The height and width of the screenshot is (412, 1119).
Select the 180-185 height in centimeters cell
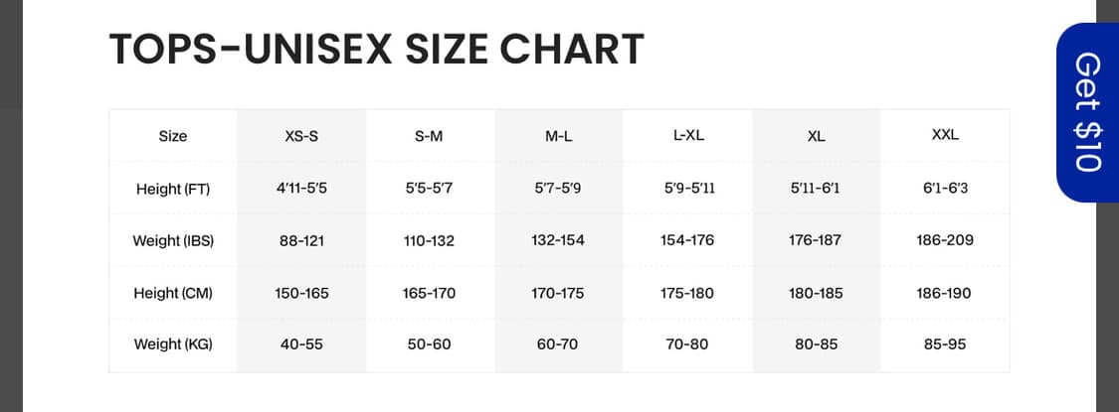coord(816,293)
